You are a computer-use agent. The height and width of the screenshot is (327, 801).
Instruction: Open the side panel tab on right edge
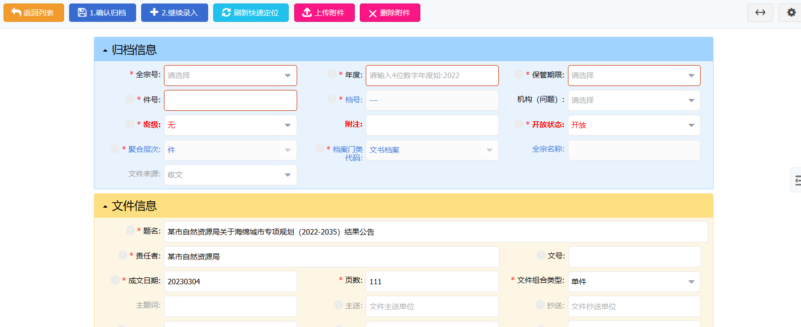[x=796, y=180]
